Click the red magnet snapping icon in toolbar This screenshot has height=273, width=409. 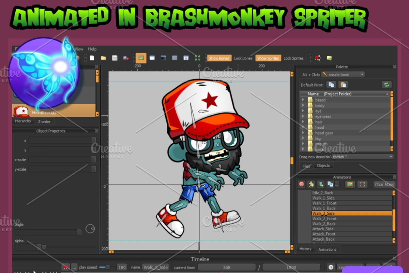(x=318, y=58)
